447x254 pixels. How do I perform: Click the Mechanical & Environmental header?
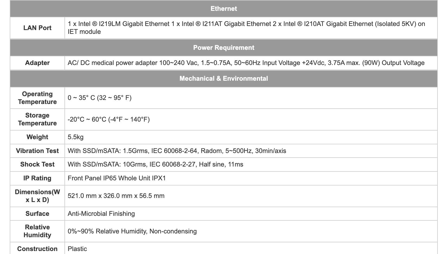click(x=224, y=79)
